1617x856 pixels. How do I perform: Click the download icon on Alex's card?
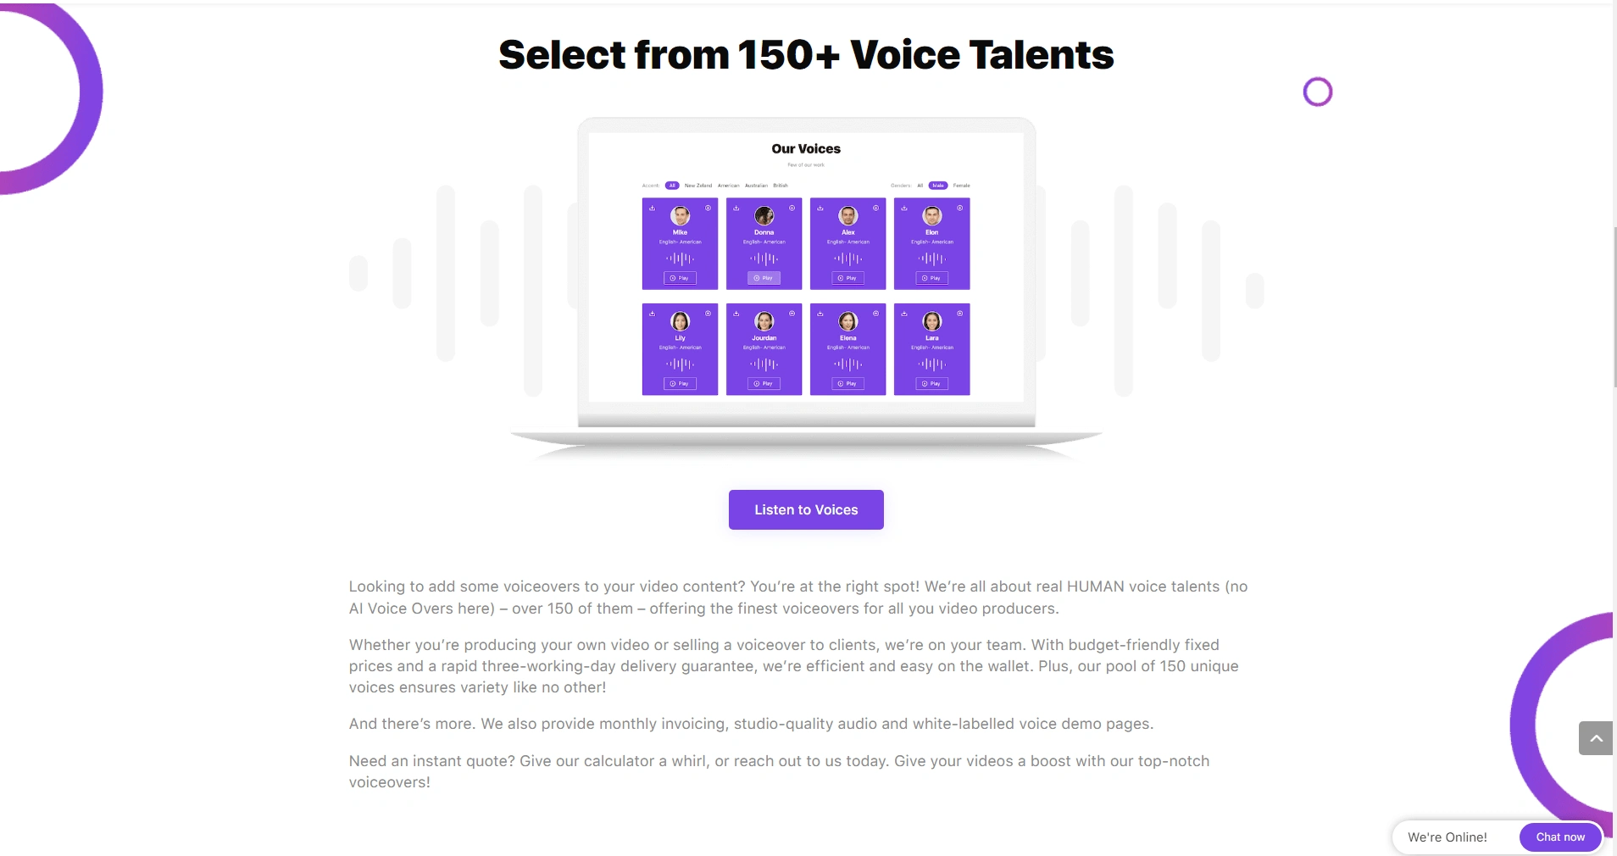pyautogui.click(x=820, y=208)
